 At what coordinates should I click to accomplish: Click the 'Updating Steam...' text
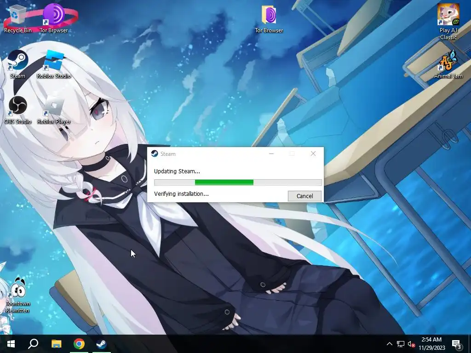pyautogui.click(x=177, y=171)
